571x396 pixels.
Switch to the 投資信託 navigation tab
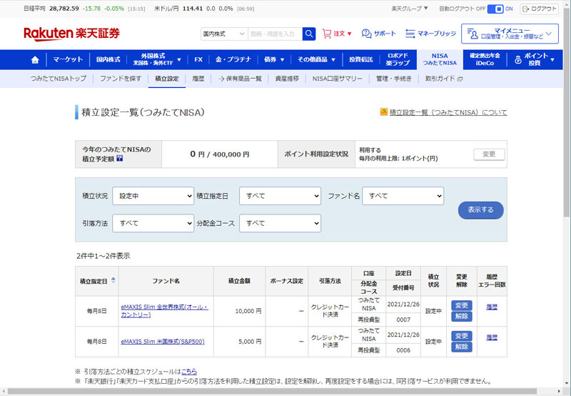pyautogui.click(x=360, y=59)
